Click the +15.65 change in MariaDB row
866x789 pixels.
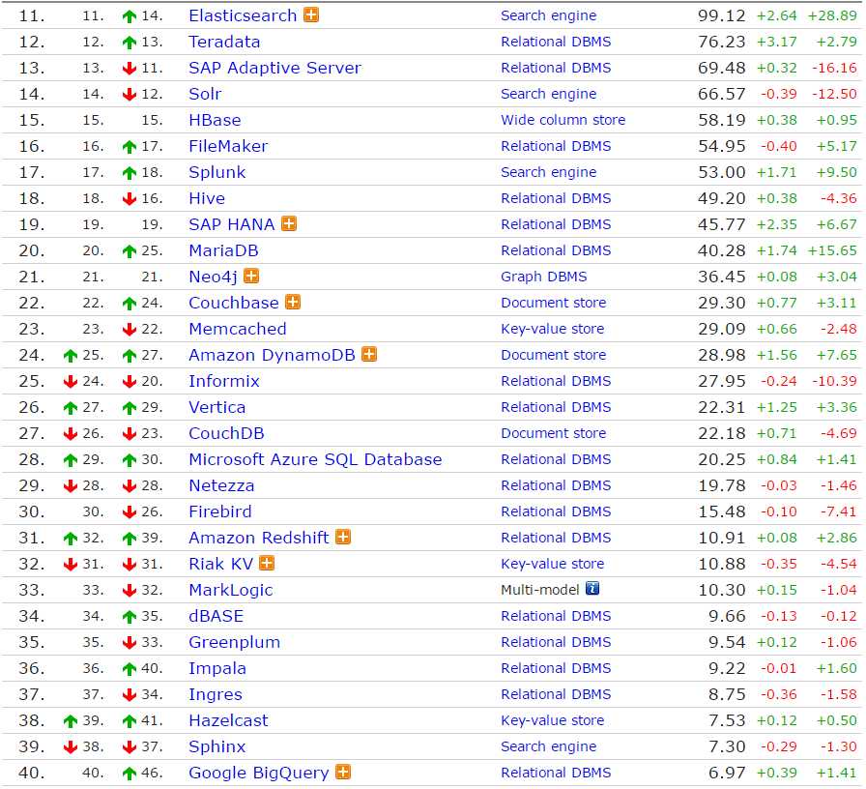pyautogui.click(x=832, y=250)
